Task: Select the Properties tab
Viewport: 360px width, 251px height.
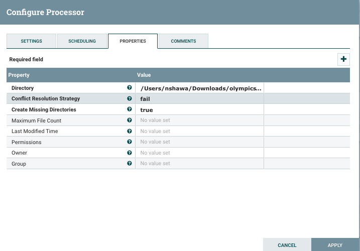Action: 133,41
